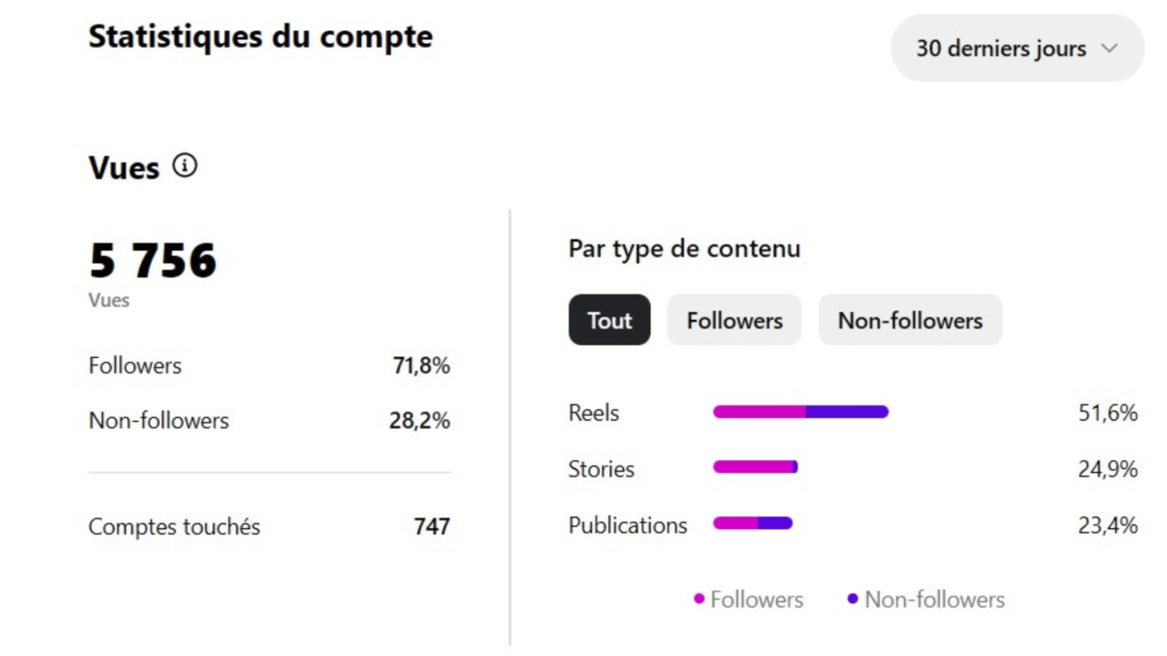Image resolution: width=1167 pixels, height=656 pixels.
Task: Click the info icon next to Vues
Action: [185, 166]
